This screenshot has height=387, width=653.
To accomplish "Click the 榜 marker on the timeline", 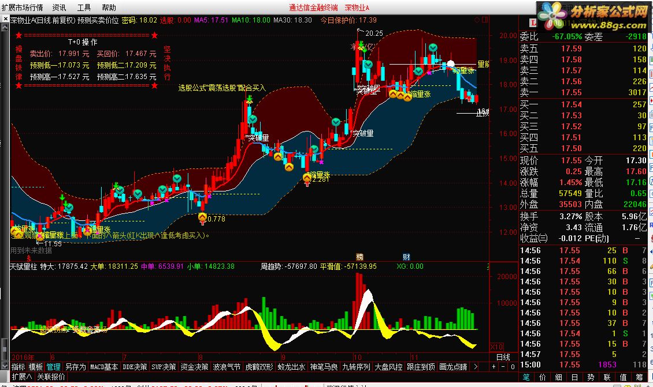I will coord(360,257).
